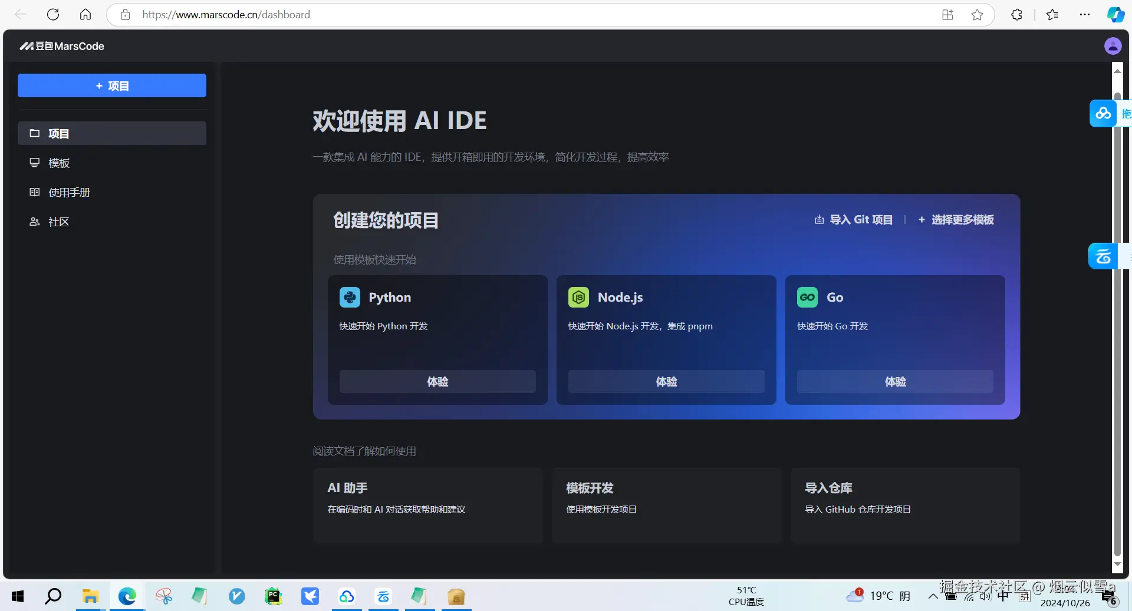Screen dimensions: 1132x611
Task: Open the notification center
Action: coord(1109,597)
